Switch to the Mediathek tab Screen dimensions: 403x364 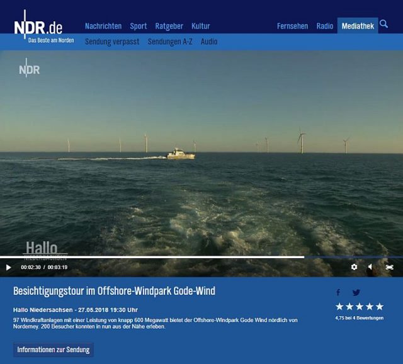[x=358, y=26]
